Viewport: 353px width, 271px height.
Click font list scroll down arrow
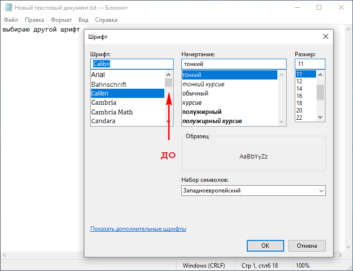168,122
